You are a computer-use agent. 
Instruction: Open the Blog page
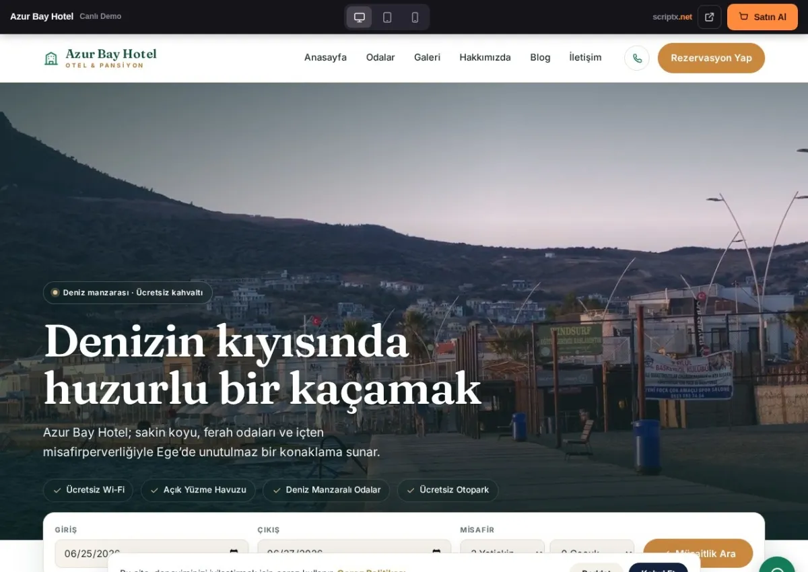coord(540,58)
